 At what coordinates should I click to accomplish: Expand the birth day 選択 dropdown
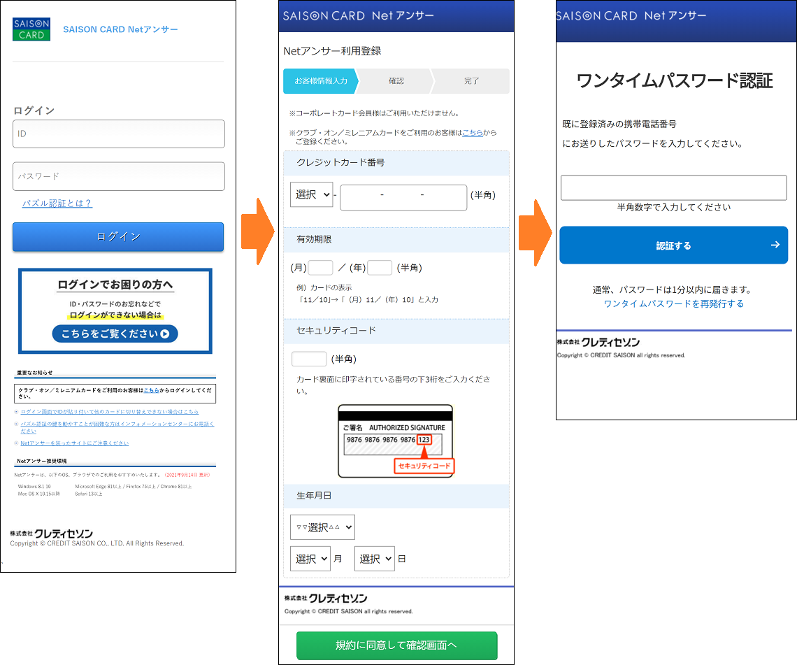pyautogui.click(x=374, y=559)
